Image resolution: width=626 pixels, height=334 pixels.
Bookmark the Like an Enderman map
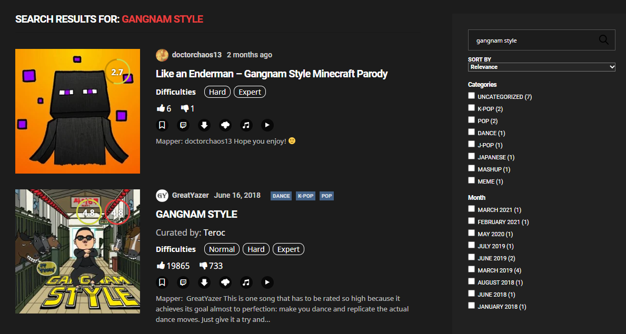[x=162, y=125]
